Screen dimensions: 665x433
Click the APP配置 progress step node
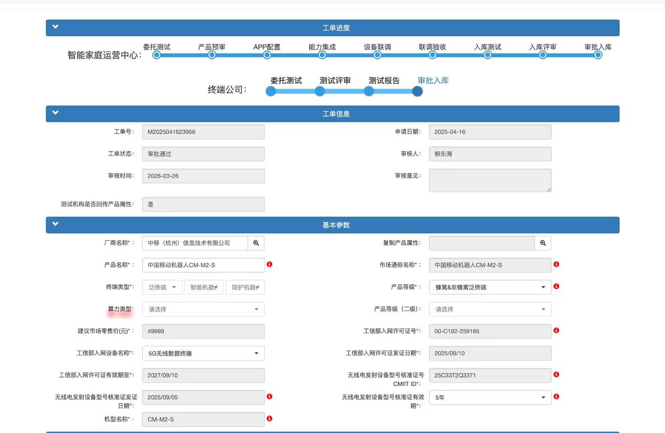267,55
